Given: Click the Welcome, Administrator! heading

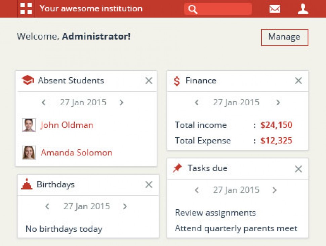Looking at the screenshot, I should click(74, 36).
